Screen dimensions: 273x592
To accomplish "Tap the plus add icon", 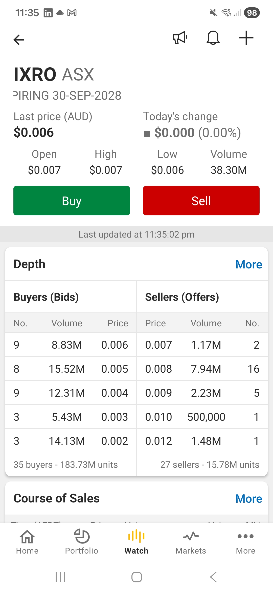I will pyautogui.click(x=246, y=38).
